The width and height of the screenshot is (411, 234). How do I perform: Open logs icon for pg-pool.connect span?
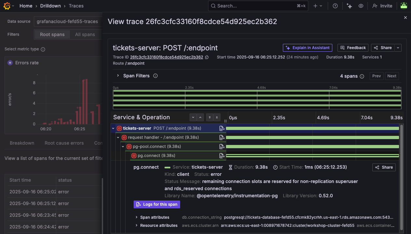222,147
